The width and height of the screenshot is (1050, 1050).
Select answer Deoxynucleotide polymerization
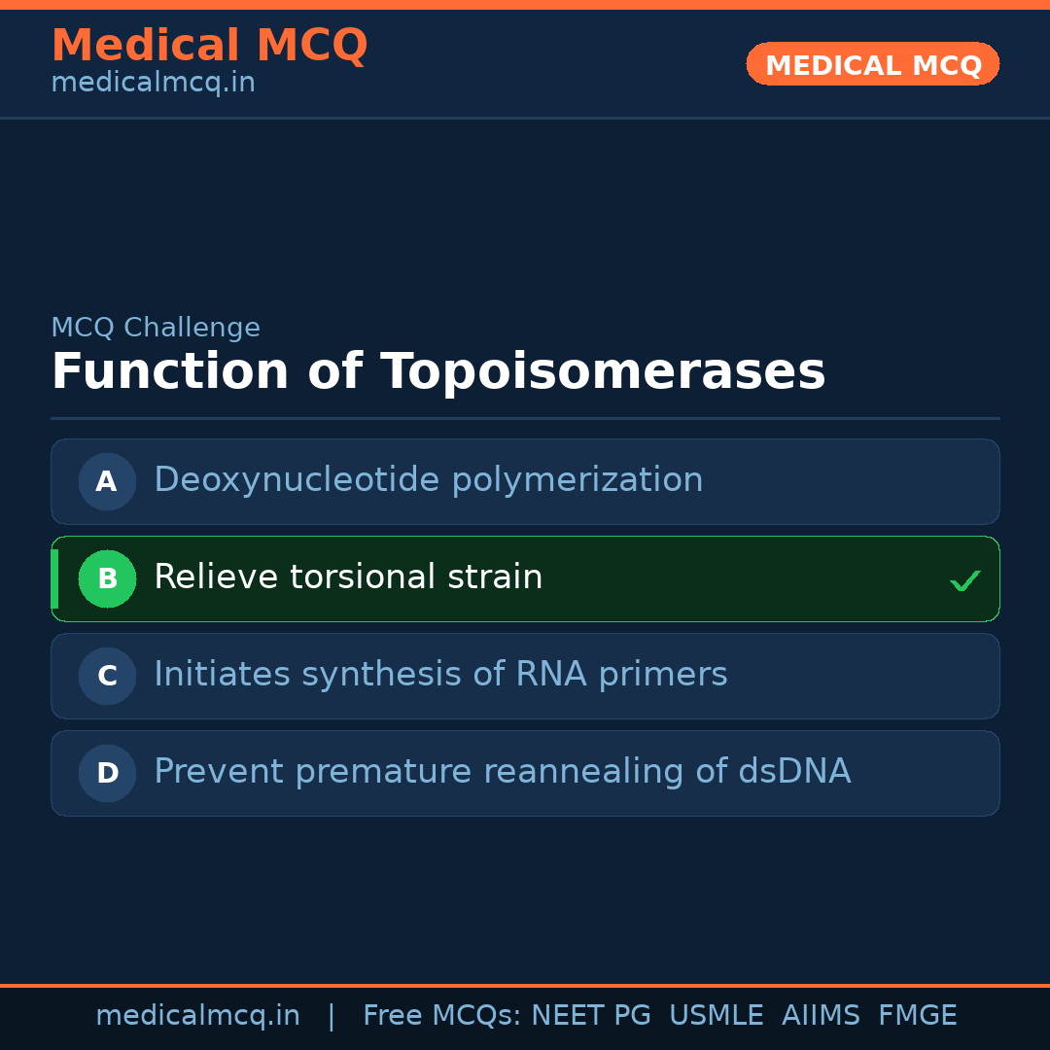coord(428,480)
